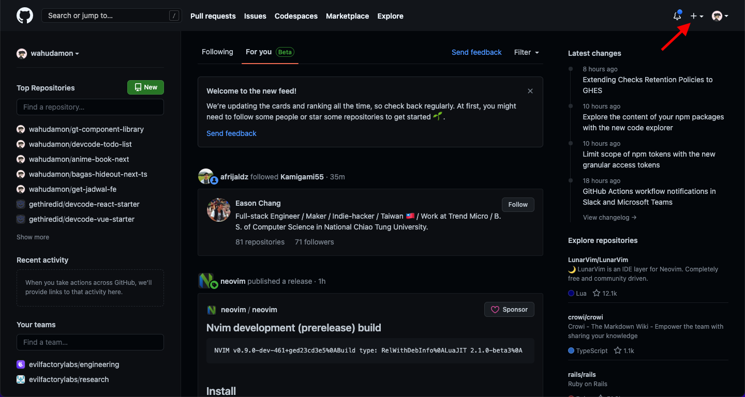The height and width of the screenshot is (397, 745).
Task: Open Nvim development (prerelease) build release
Action: 294,328
